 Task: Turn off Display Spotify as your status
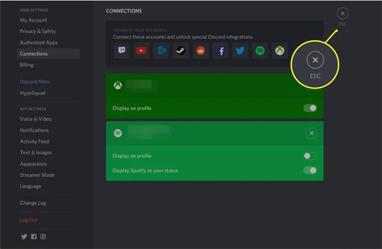(310, 170)
